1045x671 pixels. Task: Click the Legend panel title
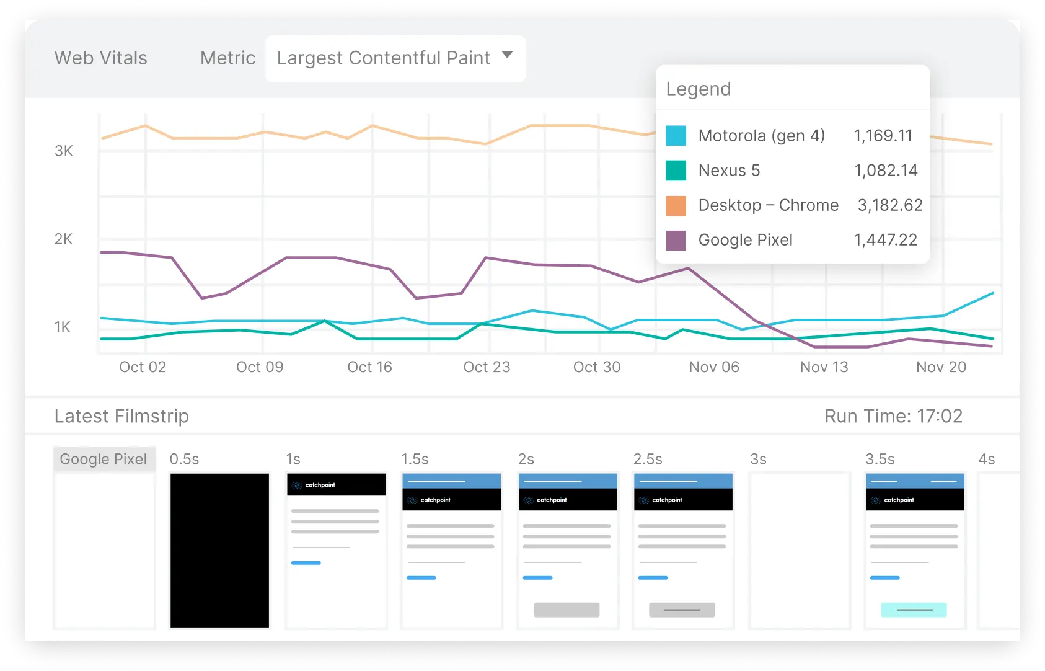[699, 88]
